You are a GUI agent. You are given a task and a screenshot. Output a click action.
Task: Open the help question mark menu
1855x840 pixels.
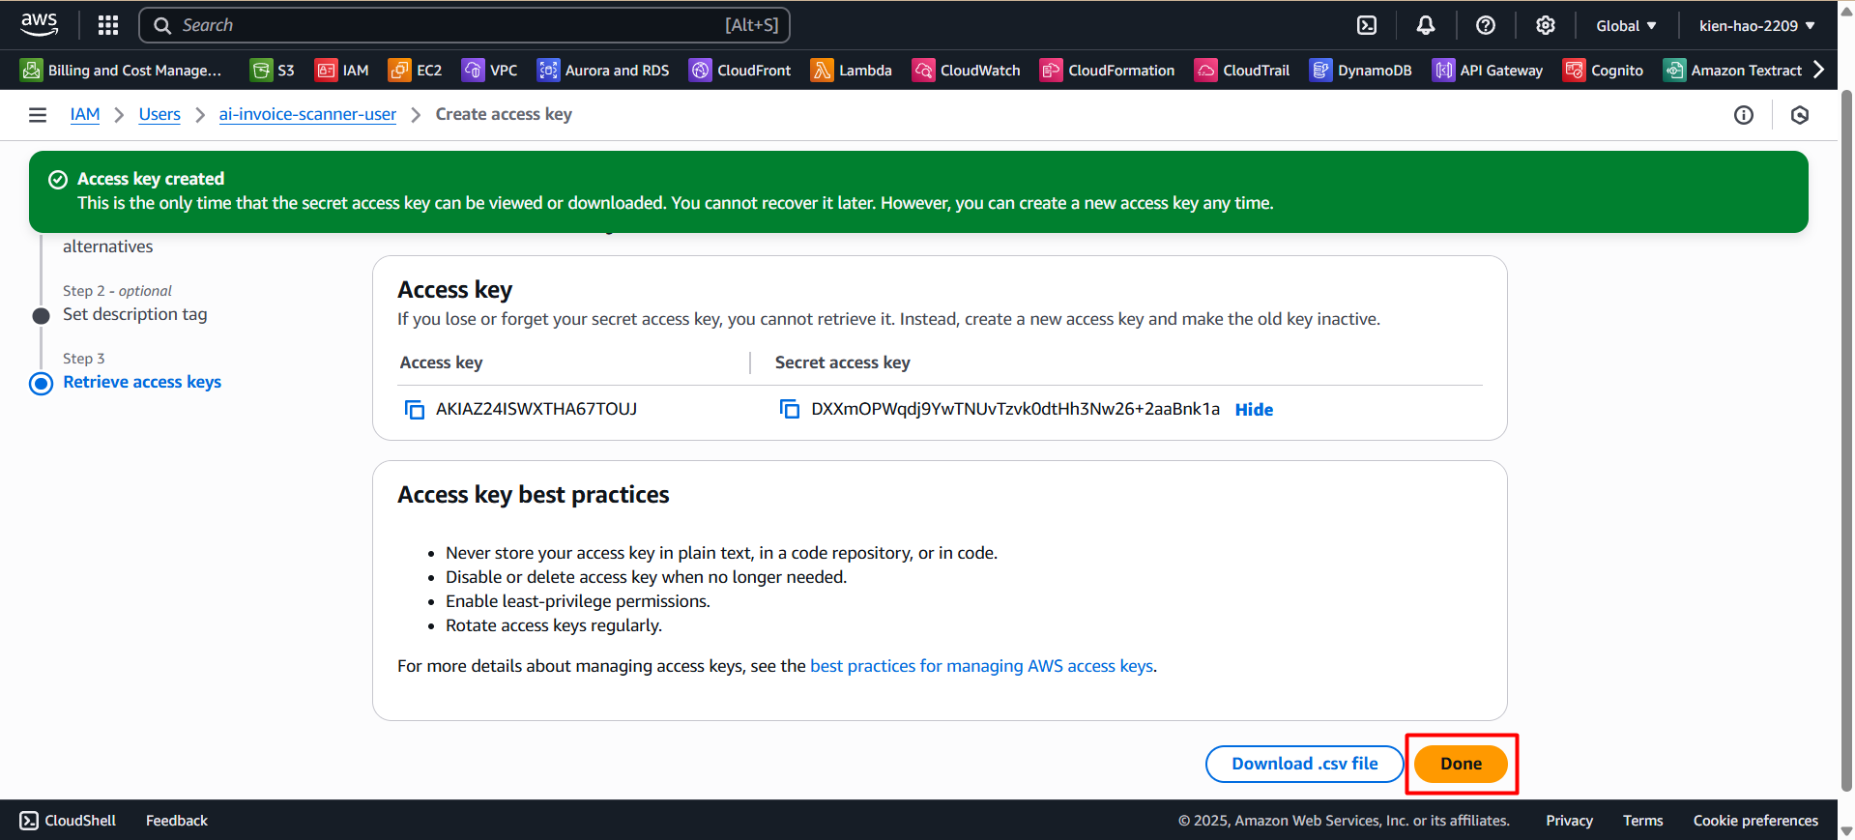1486,25
